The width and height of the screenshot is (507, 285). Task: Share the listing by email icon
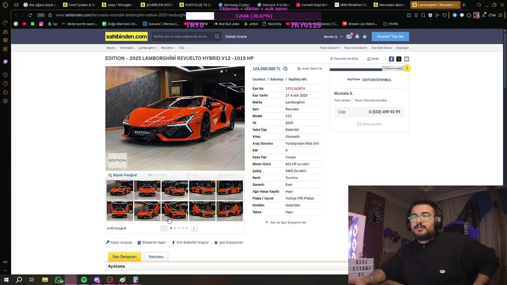pos(406,59)
